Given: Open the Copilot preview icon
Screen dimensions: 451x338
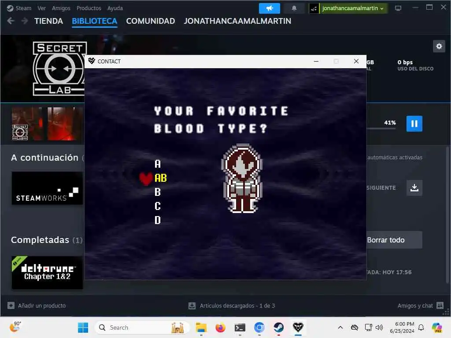Looking at the screenshot, I should click(436, 327).
